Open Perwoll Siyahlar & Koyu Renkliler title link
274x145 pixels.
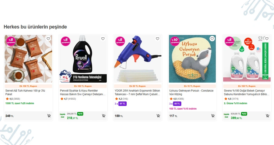pyautogui.click(x=82, y=92)
